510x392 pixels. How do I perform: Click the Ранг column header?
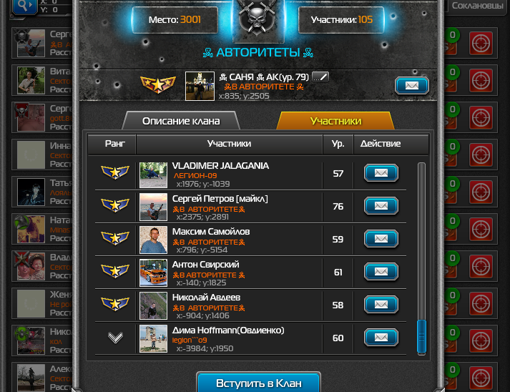(x=115, y=144)
